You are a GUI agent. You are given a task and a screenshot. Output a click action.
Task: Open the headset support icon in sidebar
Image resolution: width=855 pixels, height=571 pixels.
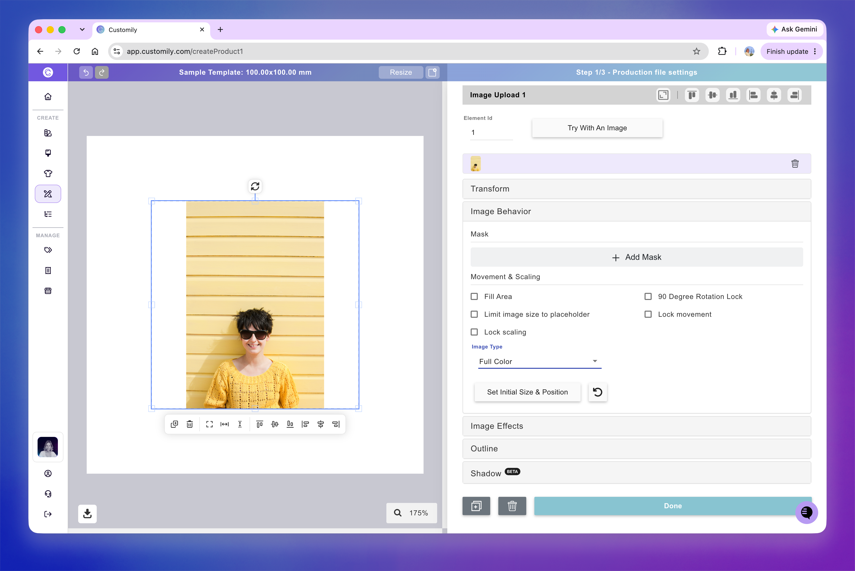tap(48, 494)
